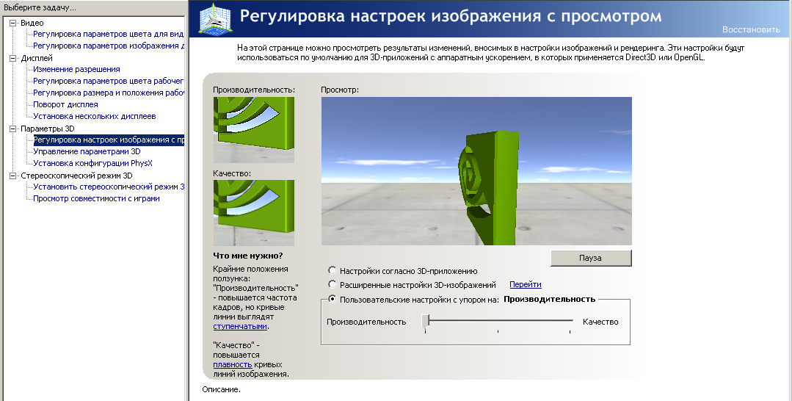This screenshot has width=792, height=401.
Task: Click the 3D settings header icon
Action: pyautogui.click(x=214, y=20)
